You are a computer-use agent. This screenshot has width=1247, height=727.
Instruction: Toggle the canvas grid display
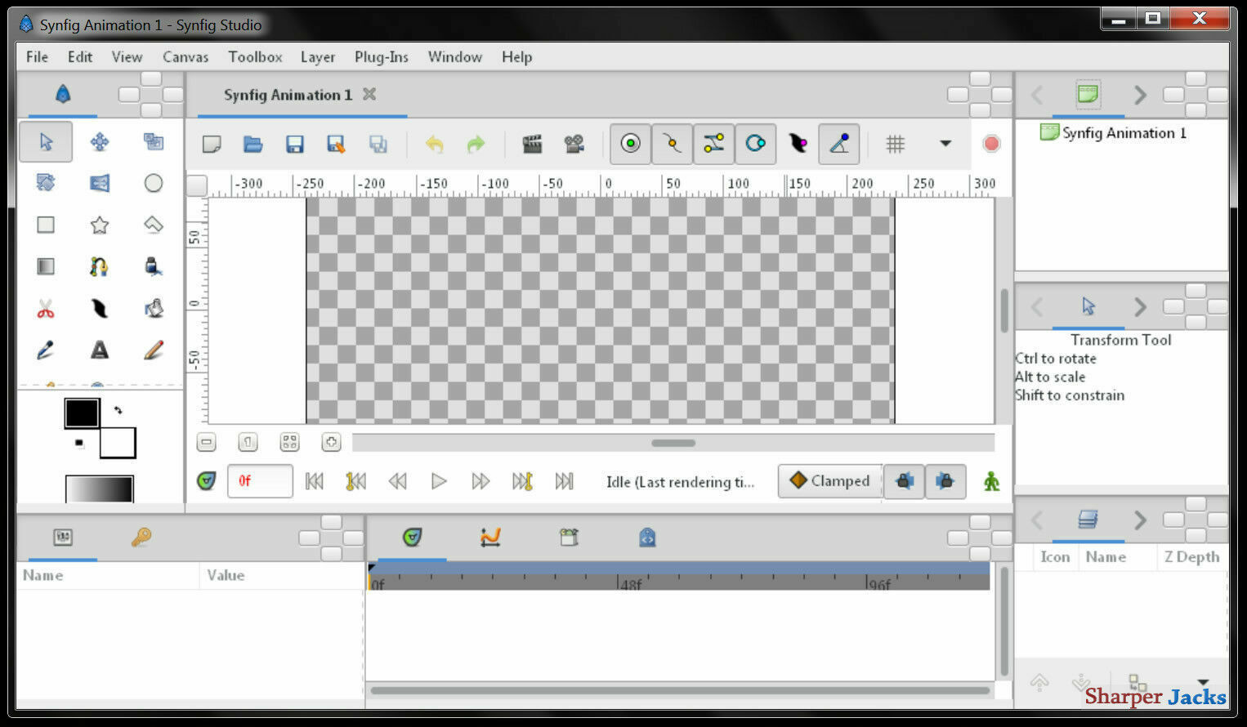(x=896, y=145)
